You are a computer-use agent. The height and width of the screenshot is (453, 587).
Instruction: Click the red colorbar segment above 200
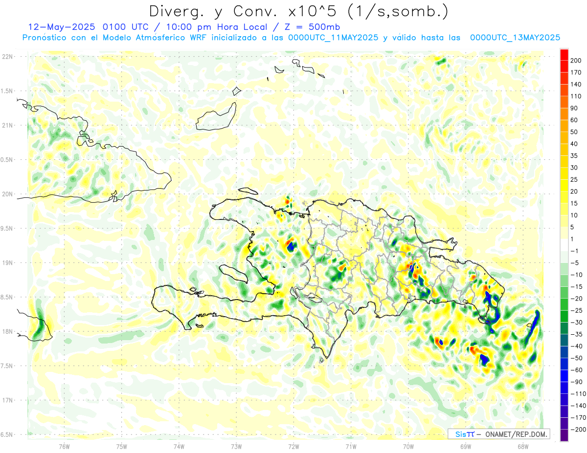pos(564,54)
